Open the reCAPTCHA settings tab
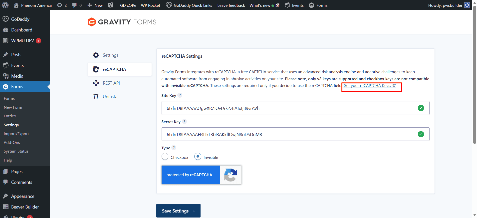This screenshot has width=477, height=218. 120,69
